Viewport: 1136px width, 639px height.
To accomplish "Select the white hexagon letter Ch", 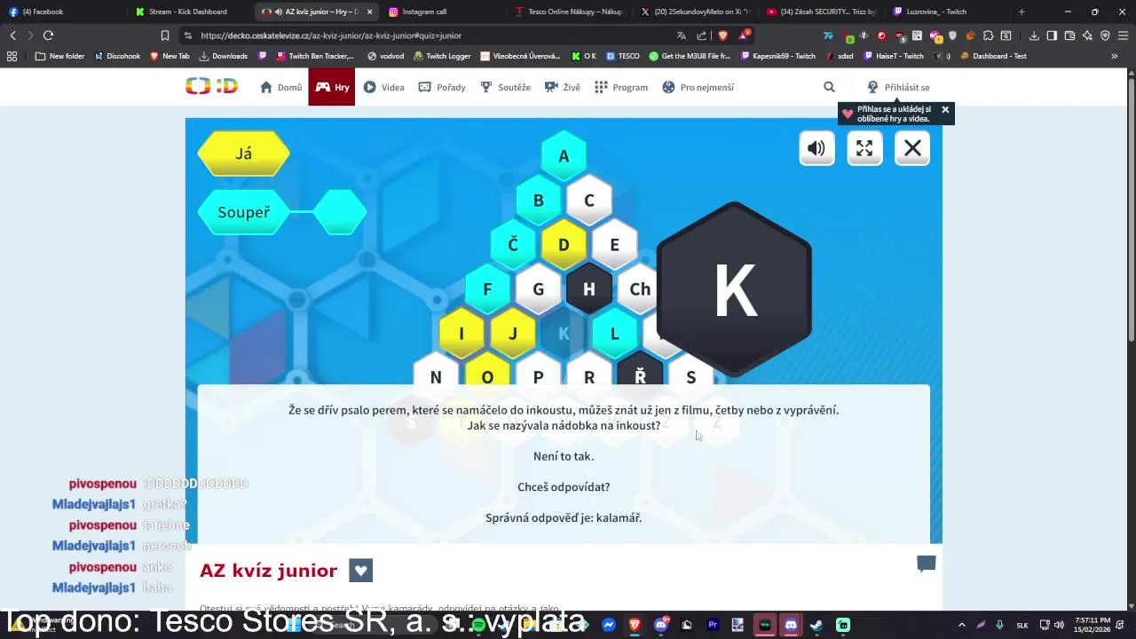I will [x=640, y=289].
